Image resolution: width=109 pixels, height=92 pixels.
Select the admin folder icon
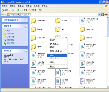pyautogui.click(x=33, y=29)
